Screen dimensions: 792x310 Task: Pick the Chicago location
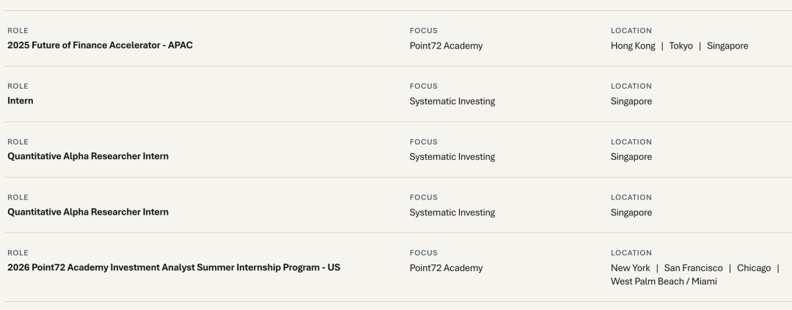(754, 268)
